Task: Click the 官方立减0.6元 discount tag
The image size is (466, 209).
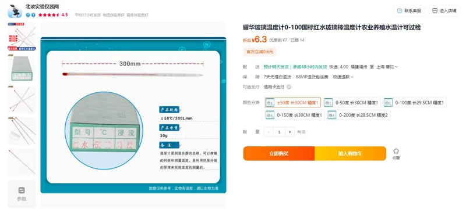Action: point(259,52)
